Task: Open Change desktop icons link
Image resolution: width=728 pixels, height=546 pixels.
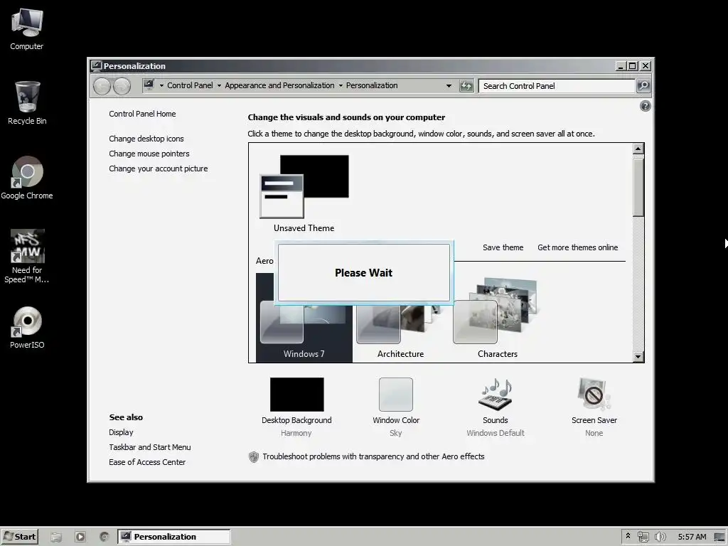Action: click(x=146, y=139)
